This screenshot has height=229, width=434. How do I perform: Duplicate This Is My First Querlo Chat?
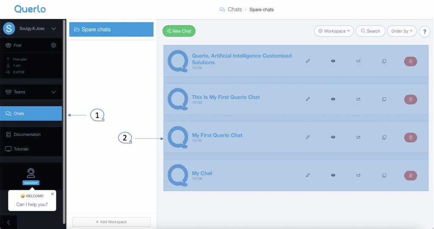coord(384,99)
